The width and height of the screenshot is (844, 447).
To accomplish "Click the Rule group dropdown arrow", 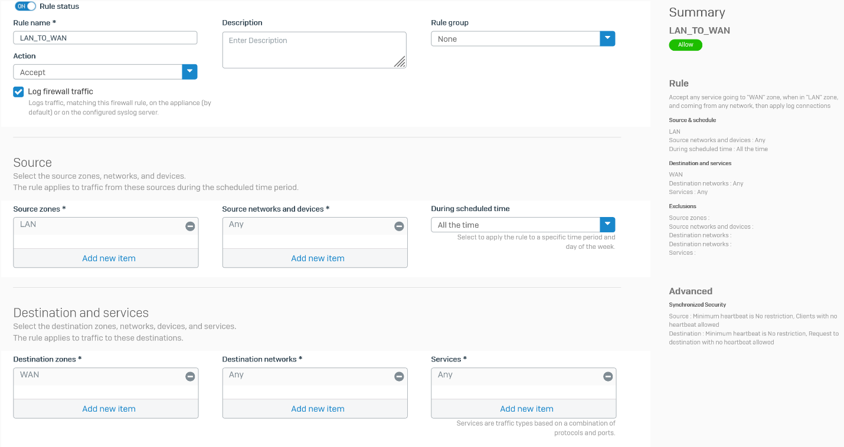I will coord(607,38).
